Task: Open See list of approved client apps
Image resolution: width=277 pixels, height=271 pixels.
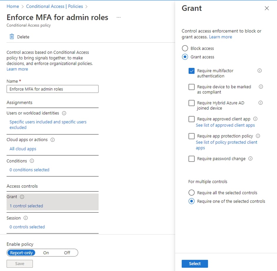Action: pyautogui.click(x=225, y=125)
